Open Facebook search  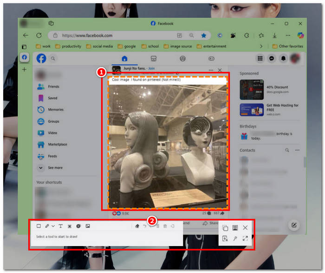coord(53,58)
